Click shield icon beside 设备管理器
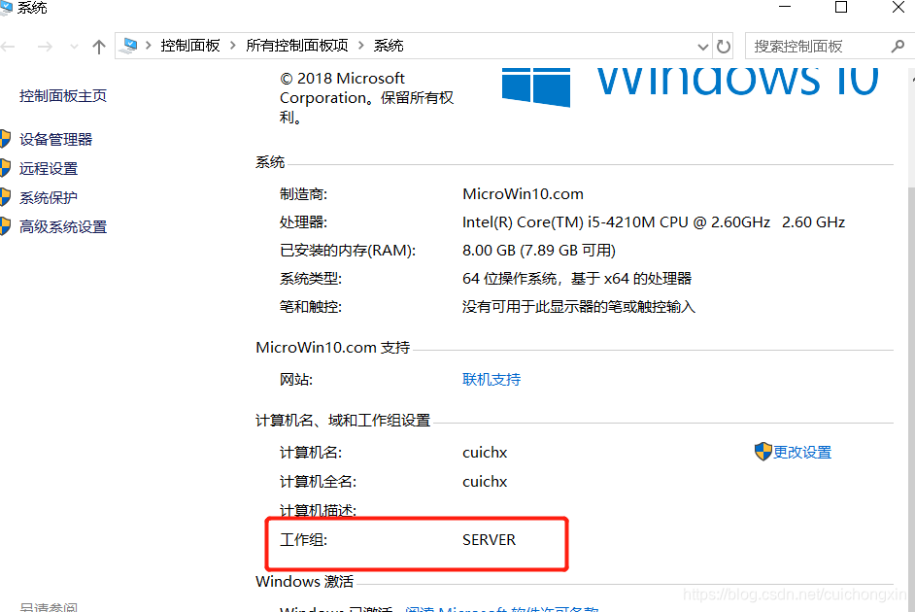Viewport: 915px width, 612px height. point(5,139)
